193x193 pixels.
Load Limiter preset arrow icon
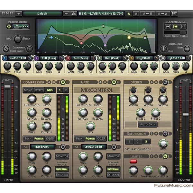pyautogui.click(x=152, y=156)
